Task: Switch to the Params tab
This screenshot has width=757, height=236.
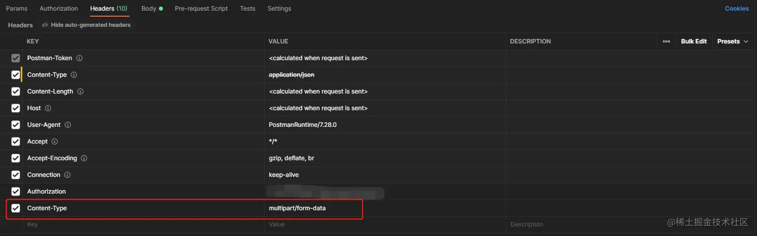Action: click(17, 9)
